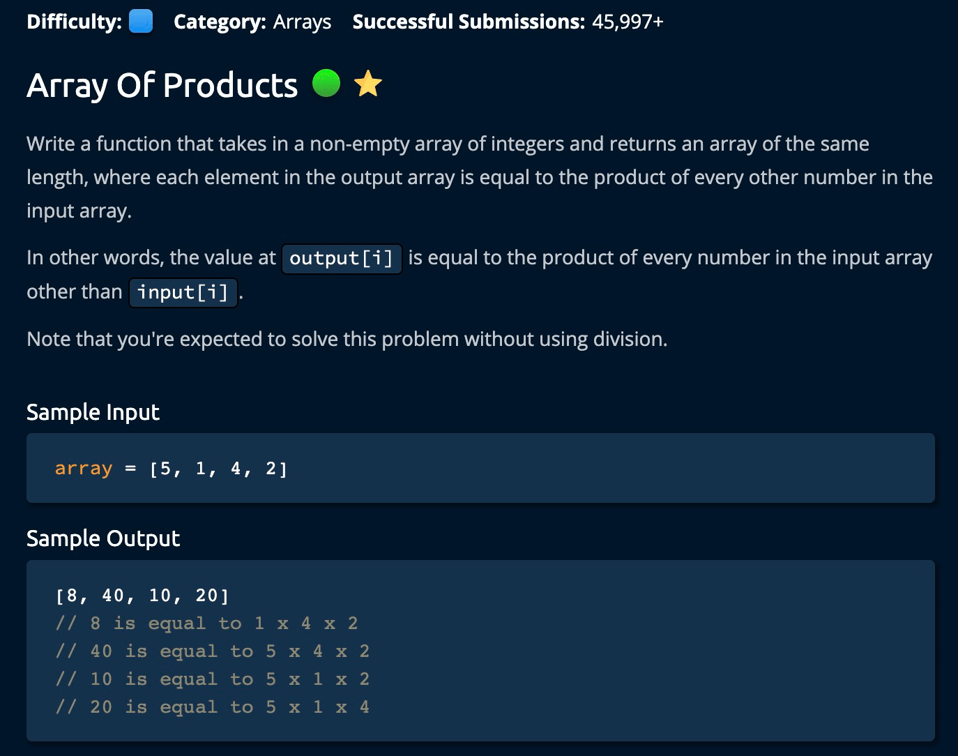Image resolution: width=958 pixels, height=756 pixels.
Task: Click the "Sample Output" heading
Action: pos(103,538)
